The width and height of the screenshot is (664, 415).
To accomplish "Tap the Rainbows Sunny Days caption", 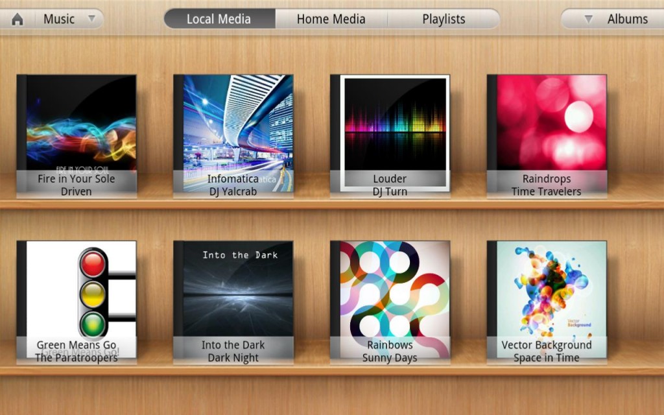I will 390,351.
